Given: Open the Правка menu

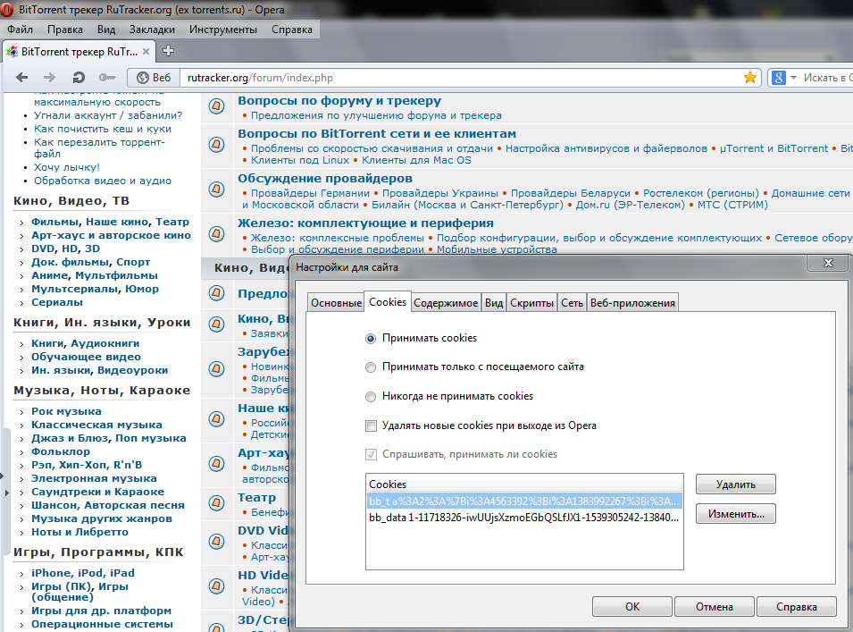Looking at the screenshot, I should click(x=64, y=29).
